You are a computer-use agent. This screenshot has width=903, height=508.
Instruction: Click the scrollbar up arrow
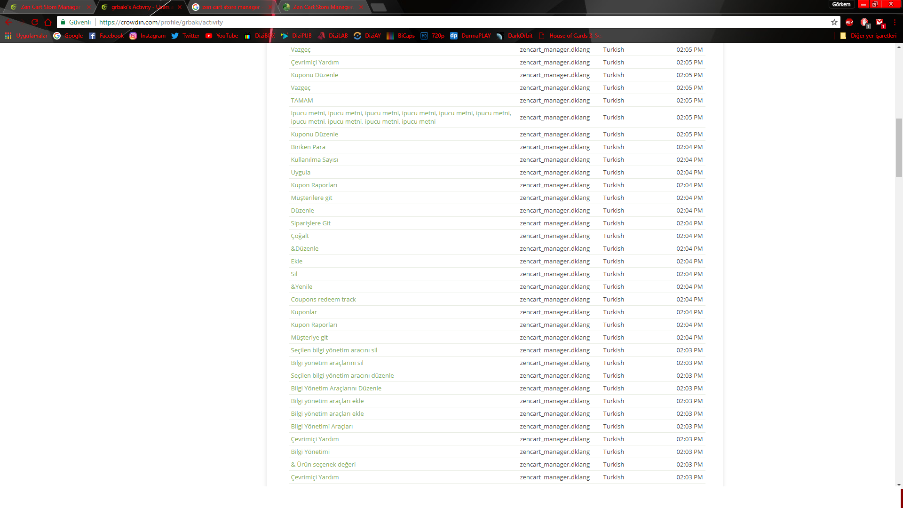pos(899,47)
